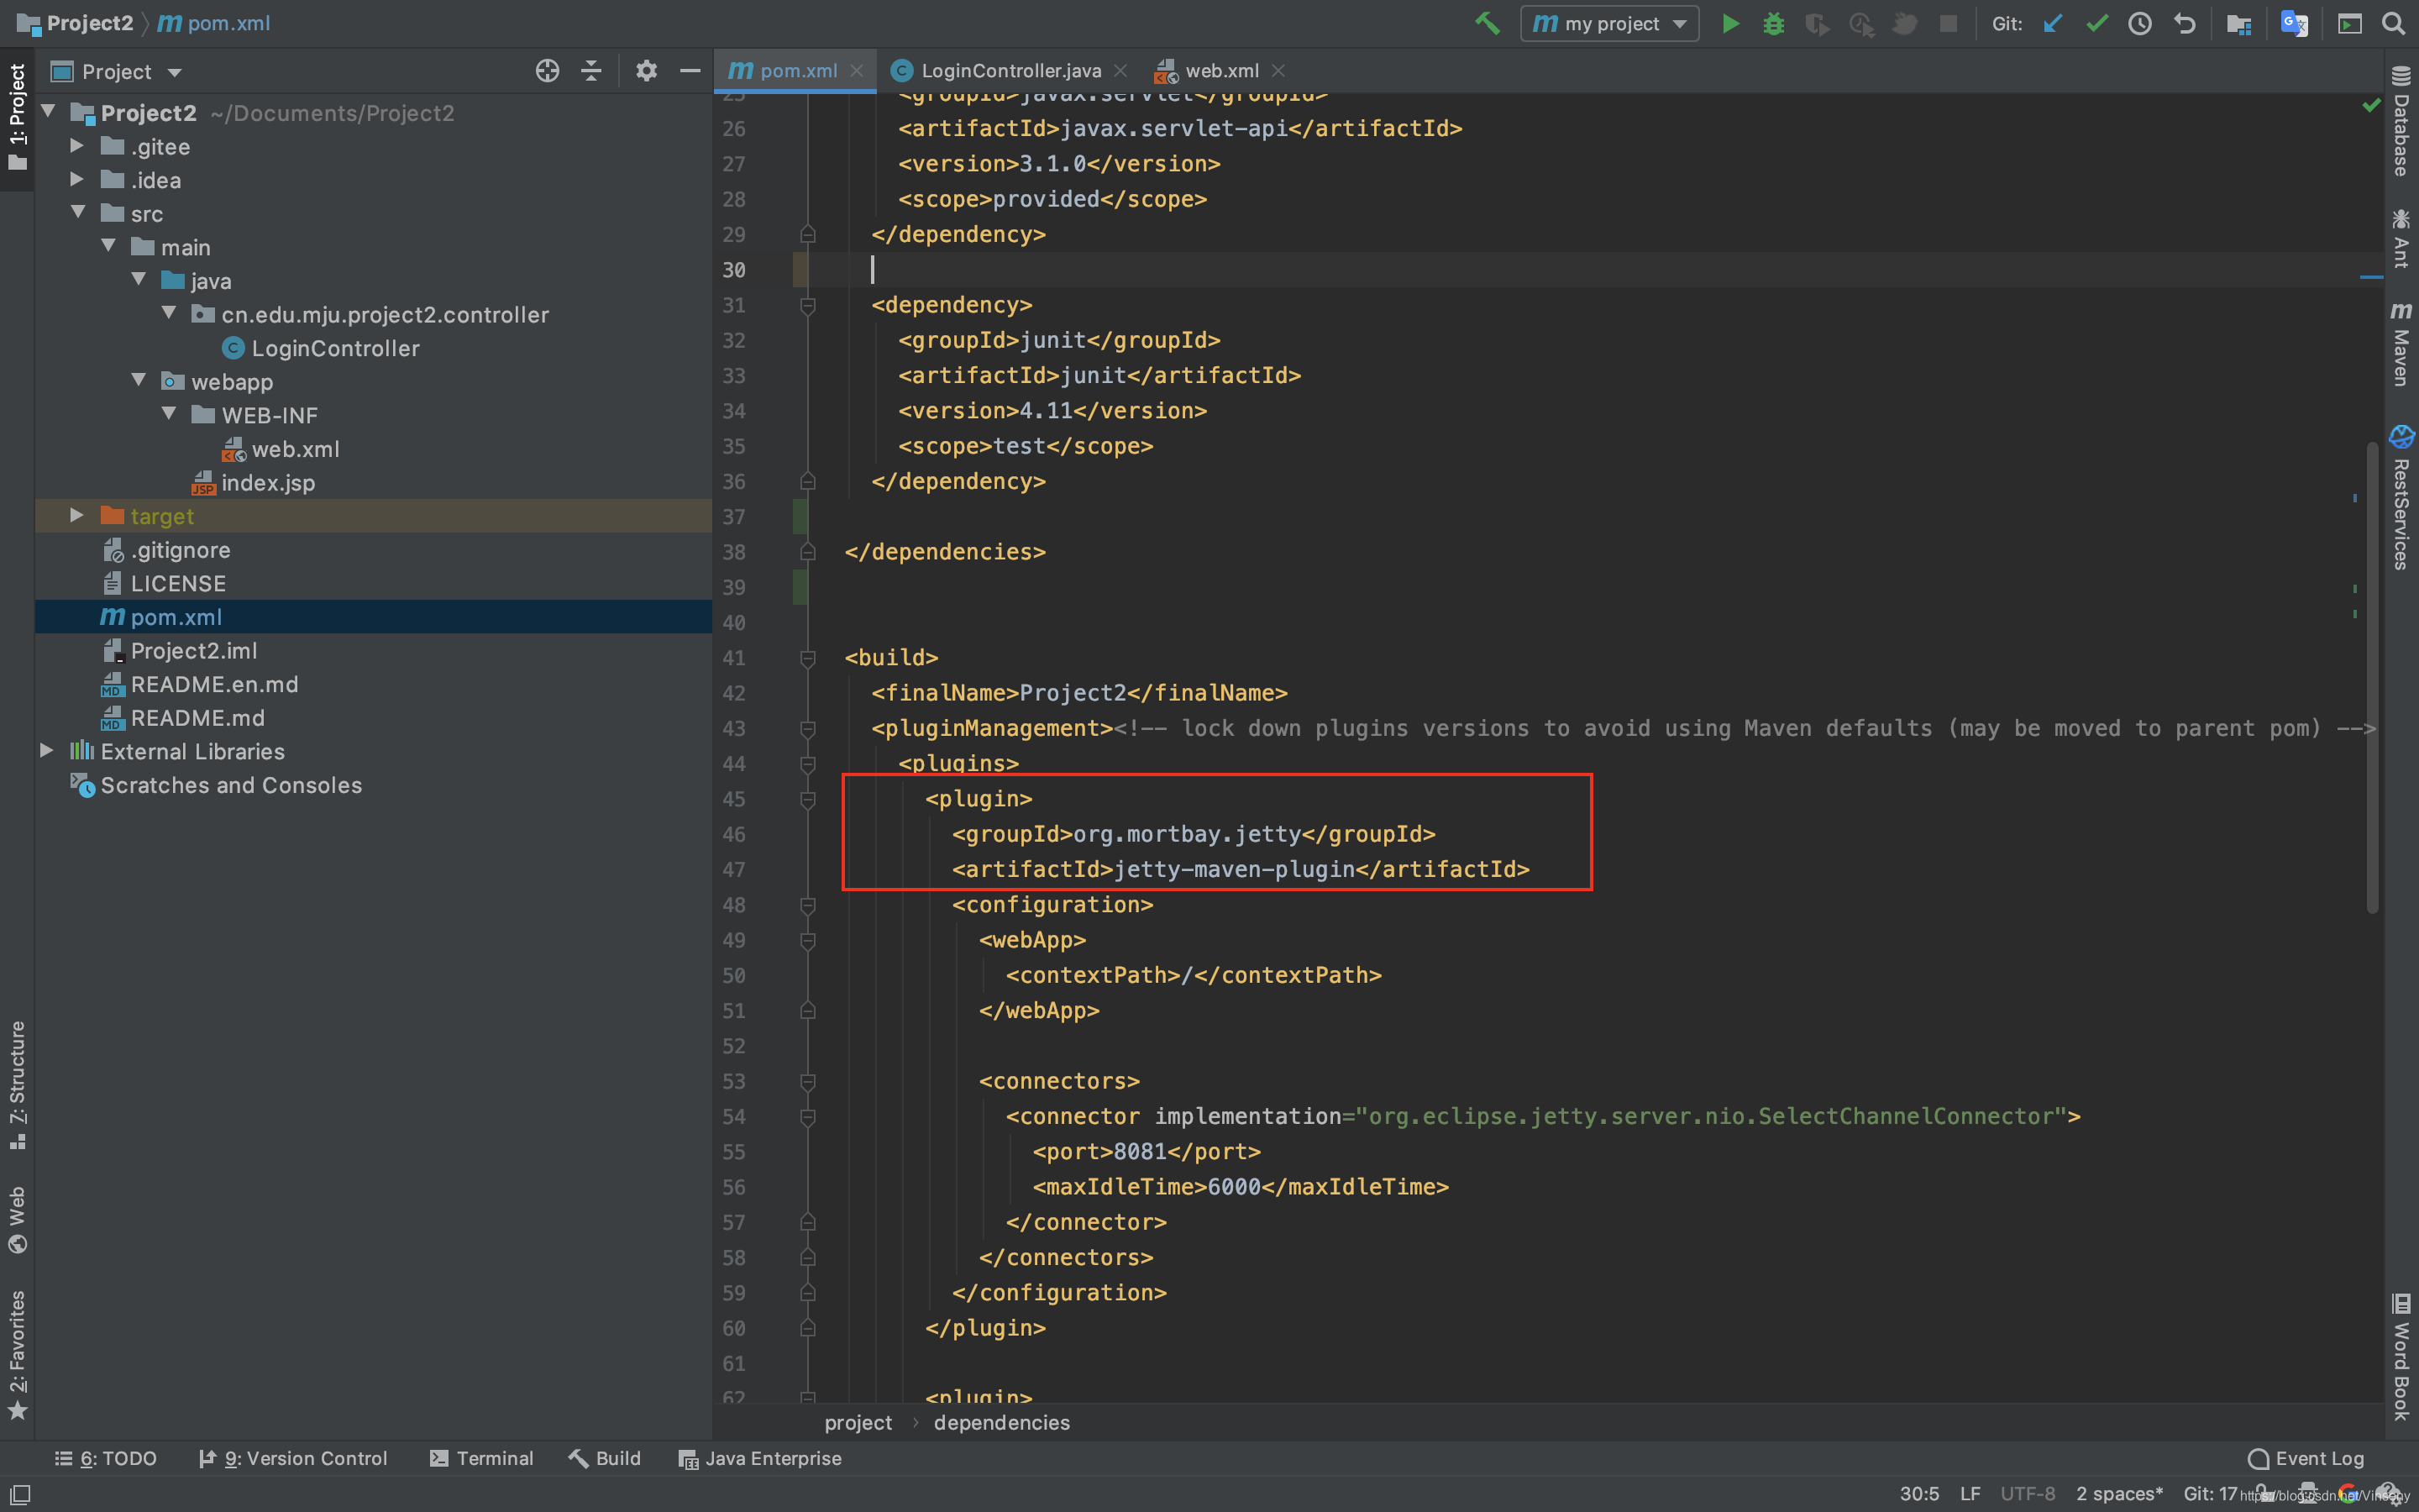Open Search Everywhere magnifier icon
The height and width of the screenshot is (1512, 2419).
coord(2392,23)
